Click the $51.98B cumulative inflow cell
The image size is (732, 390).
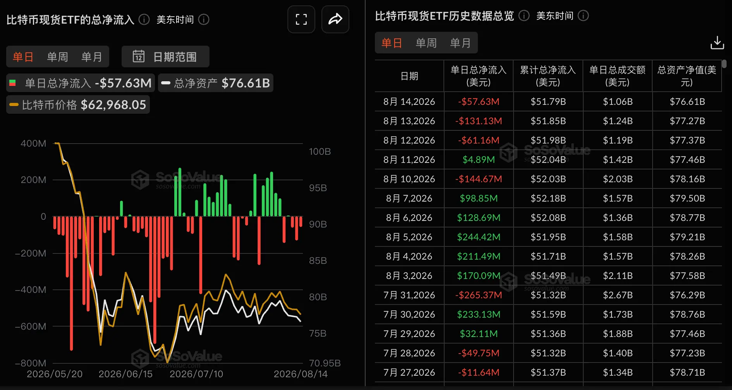548,140
